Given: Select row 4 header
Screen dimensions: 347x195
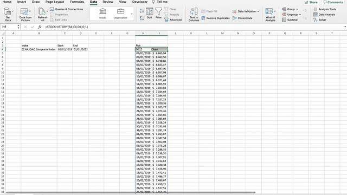Looking at the screenshot, I should [x=3, y=49].
